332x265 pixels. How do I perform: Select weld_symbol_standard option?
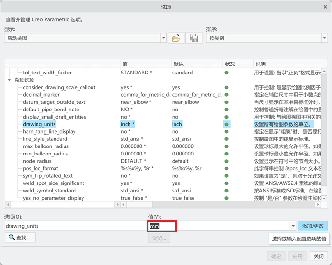coord(49,191)
